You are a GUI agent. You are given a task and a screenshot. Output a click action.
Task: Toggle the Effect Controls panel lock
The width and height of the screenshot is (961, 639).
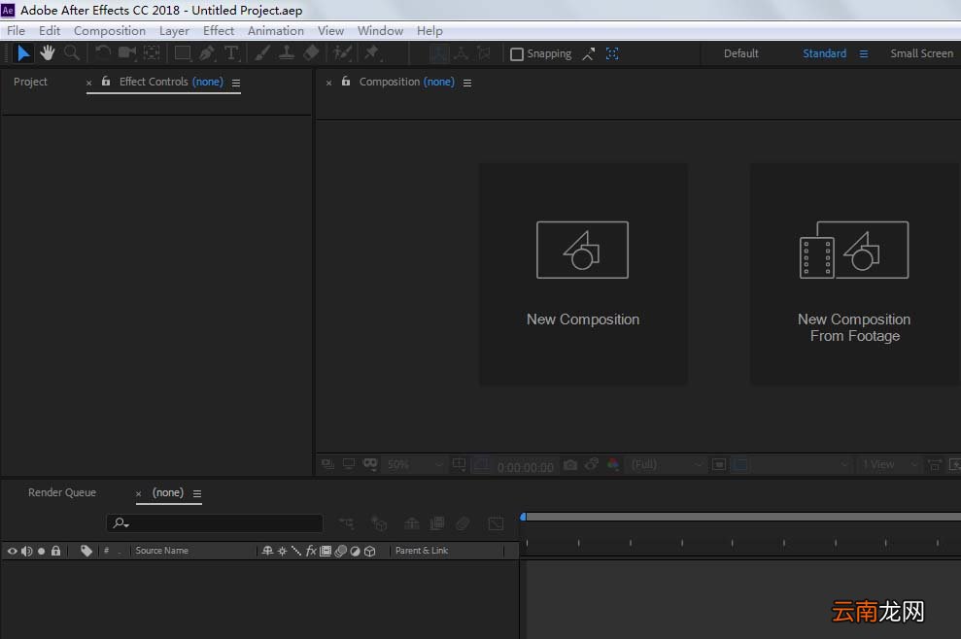click(106, 81)
